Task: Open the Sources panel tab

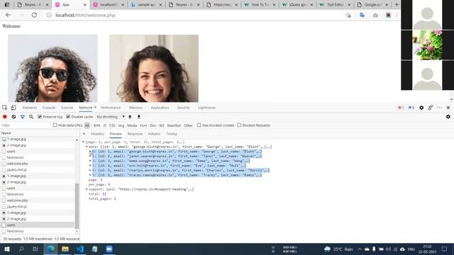Action: tap(67, 108)
